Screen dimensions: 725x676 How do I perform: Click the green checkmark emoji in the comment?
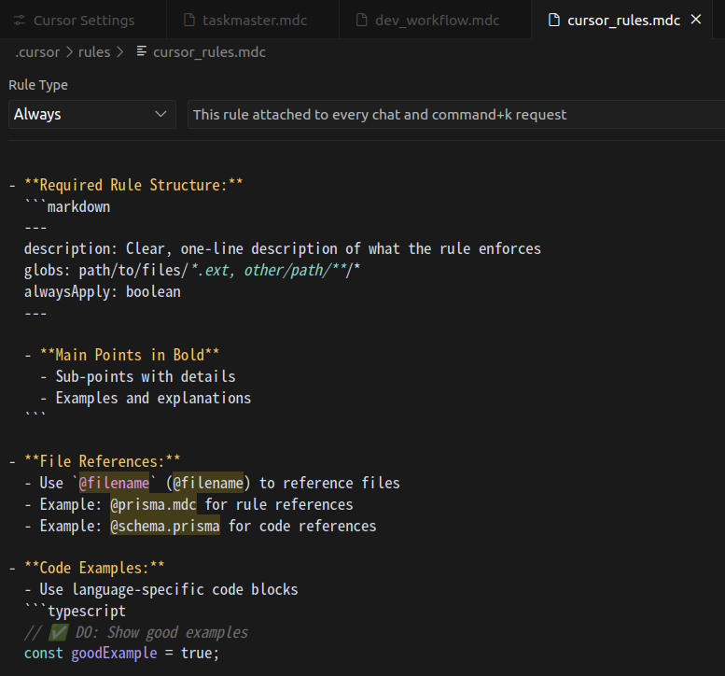(59, 632)
